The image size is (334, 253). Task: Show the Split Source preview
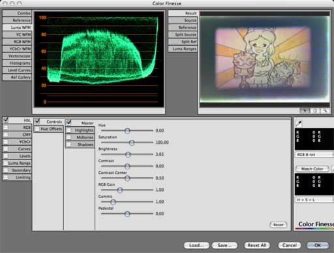coord(183,35)
